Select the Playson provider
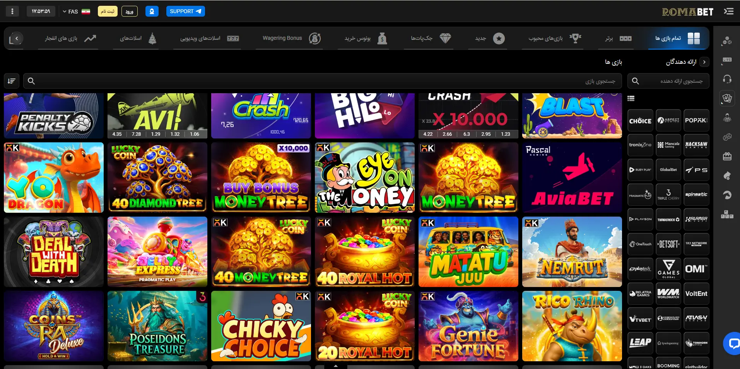Image resolution: width=740 pixels, height=369 pixels. pos(640,219)
